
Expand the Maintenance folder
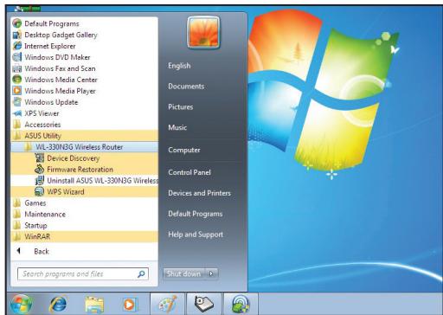84,214
